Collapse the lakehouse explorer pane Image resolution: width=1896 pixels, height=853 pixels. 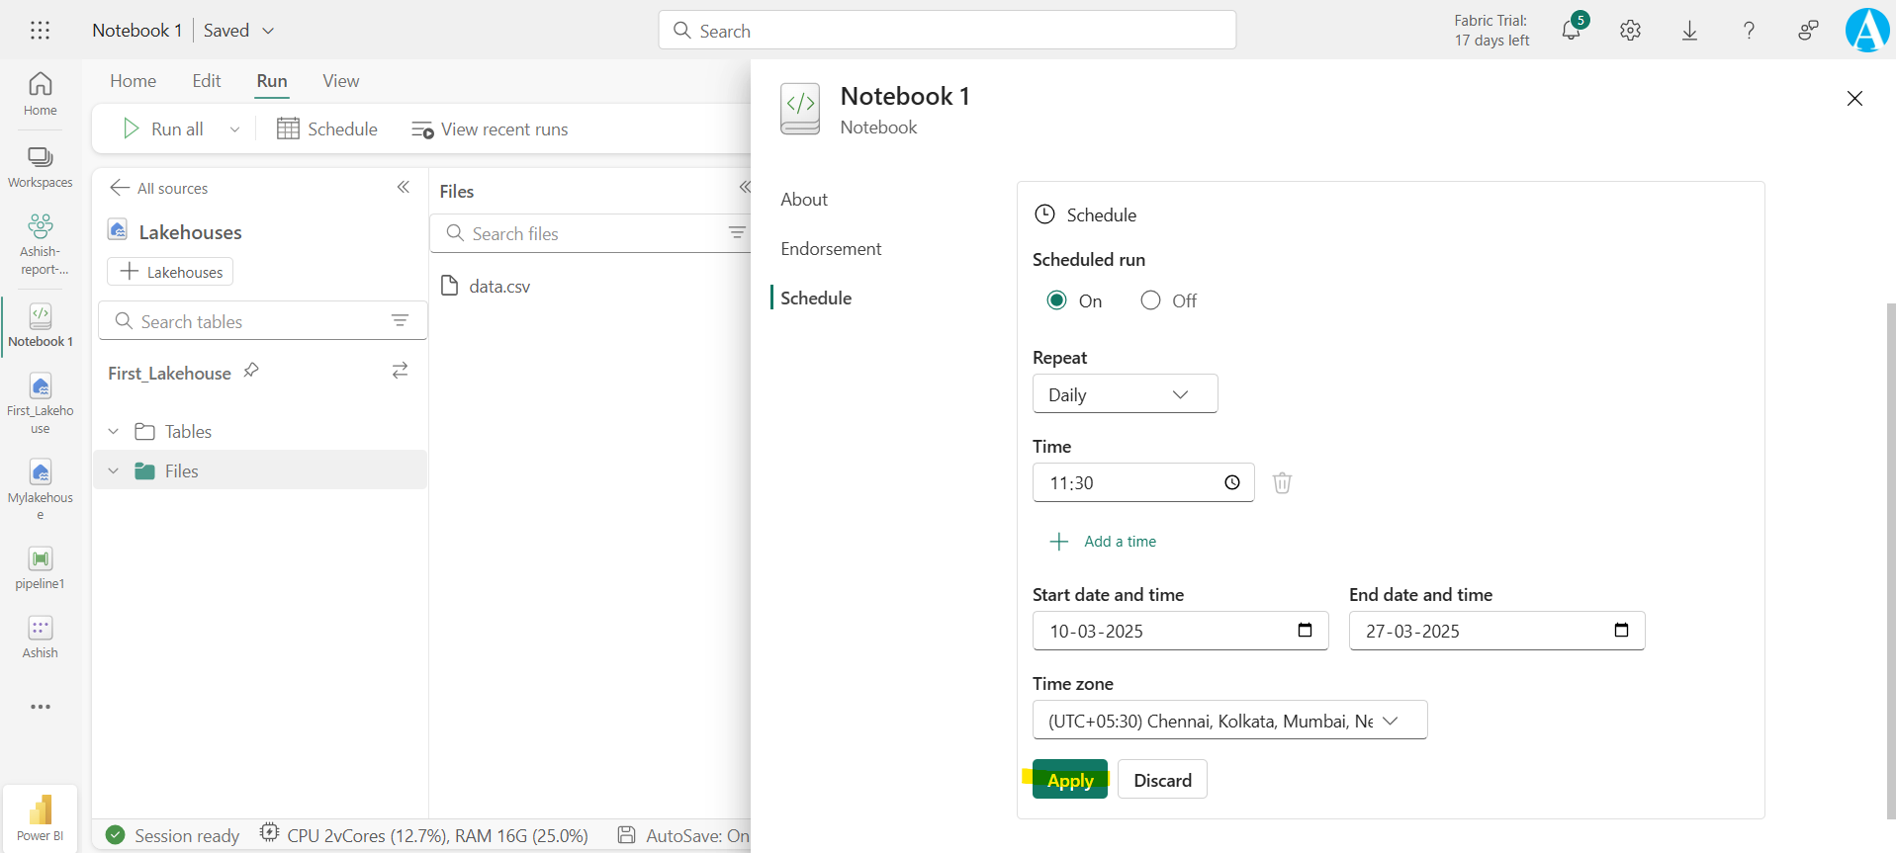404,187
